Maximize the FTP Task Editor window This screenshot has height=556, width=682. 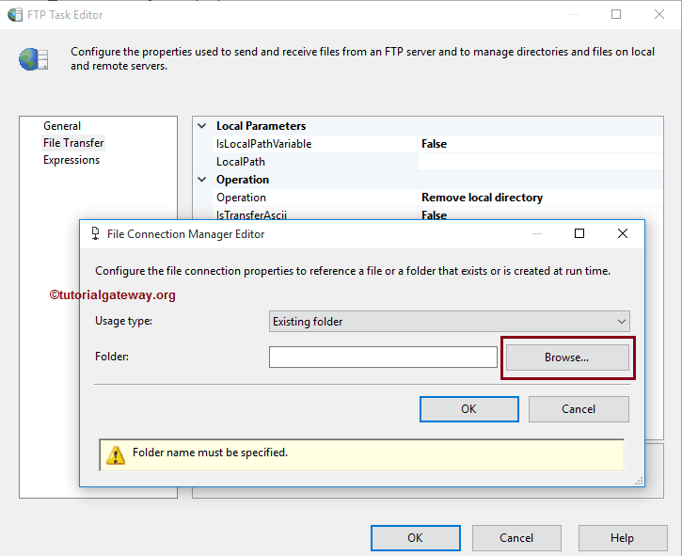click(x=616, y=15)
